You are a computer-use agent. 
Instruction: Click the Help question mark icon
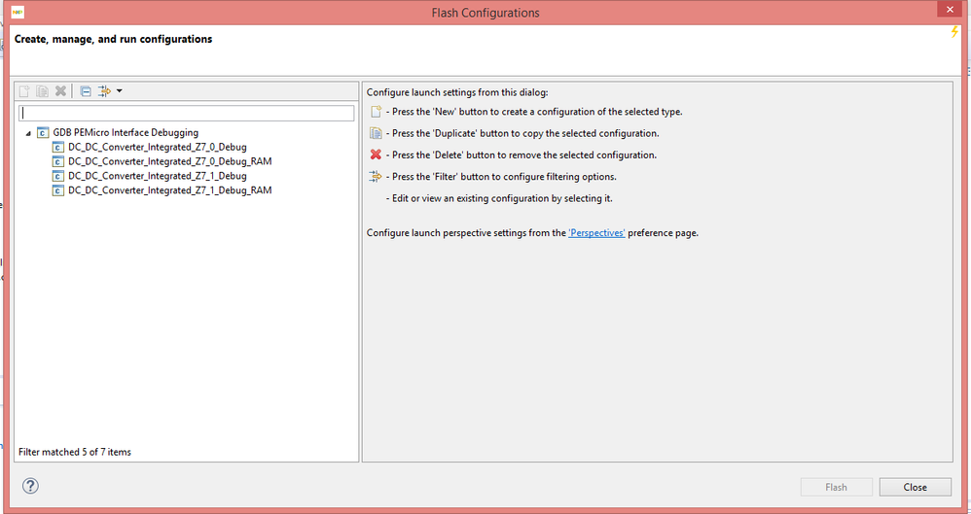point(30,486)
